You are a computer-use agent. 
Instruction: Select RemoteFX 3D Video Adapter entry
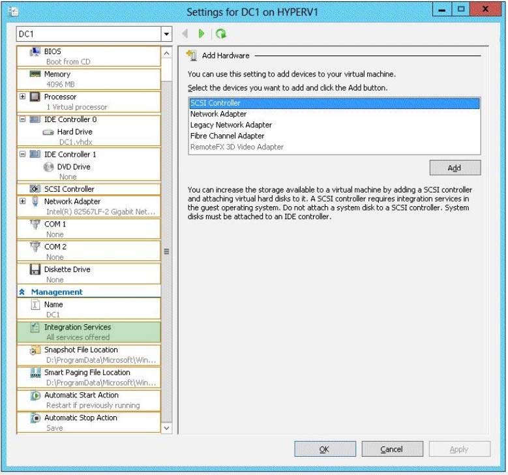pos(335,147)
